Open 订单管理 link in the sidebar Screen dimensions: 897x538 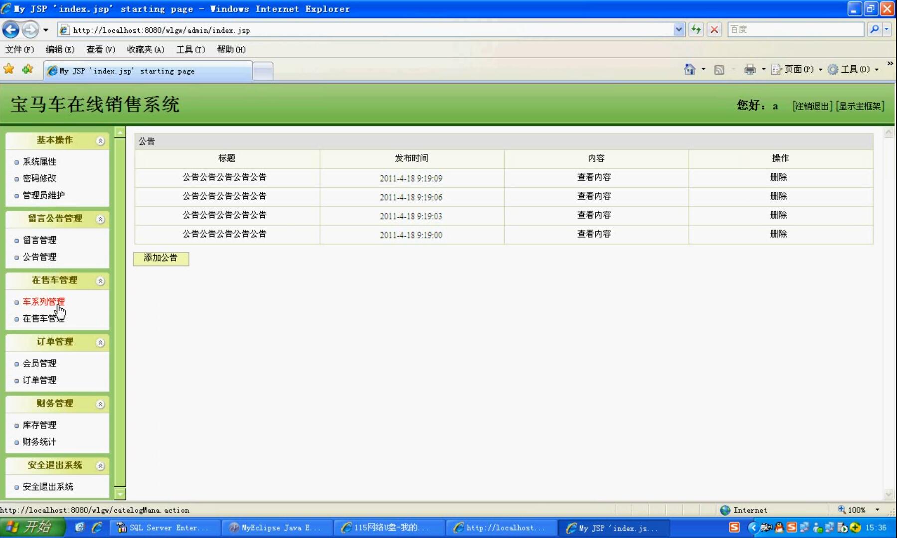click(39, 380)
